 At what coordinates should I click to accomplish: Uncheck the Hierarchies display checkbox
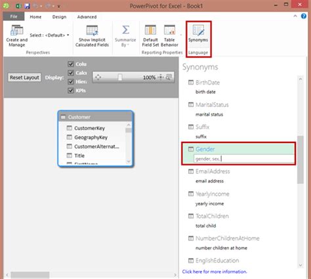pos(71,81)
